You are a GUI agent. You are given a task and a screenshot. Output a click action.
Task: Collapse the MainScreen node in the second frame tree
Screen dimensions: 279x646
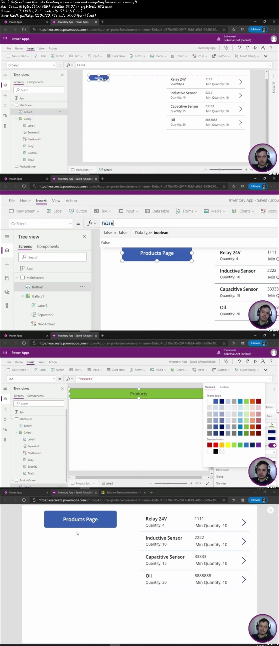click(x=17, y=278)
